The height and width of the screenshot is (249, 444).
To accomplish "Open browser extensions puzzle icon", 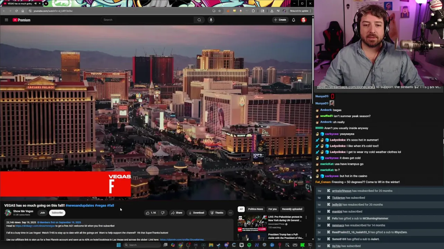I will click(253, 11).
